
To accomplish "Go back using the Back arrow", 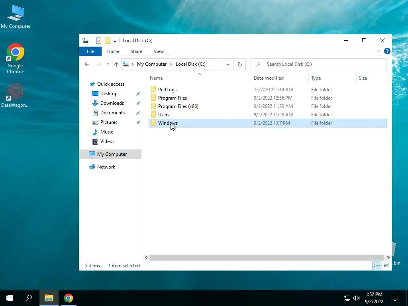I will pyautogui.click(x=87, y=64).
